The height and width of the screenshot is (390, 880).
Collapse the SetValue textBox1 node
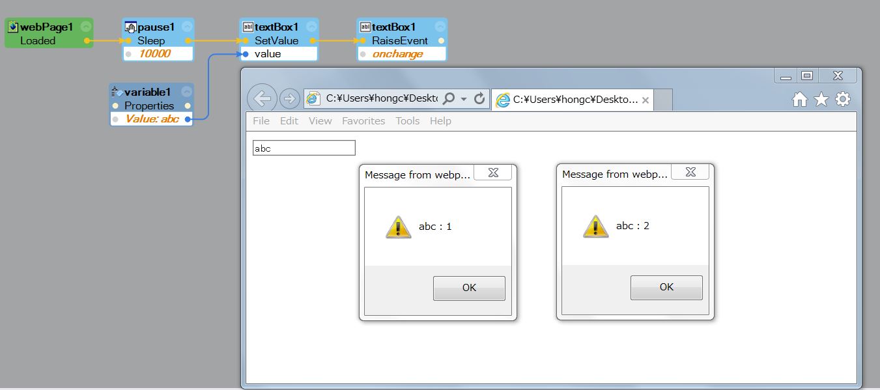(x=311, y=27)
